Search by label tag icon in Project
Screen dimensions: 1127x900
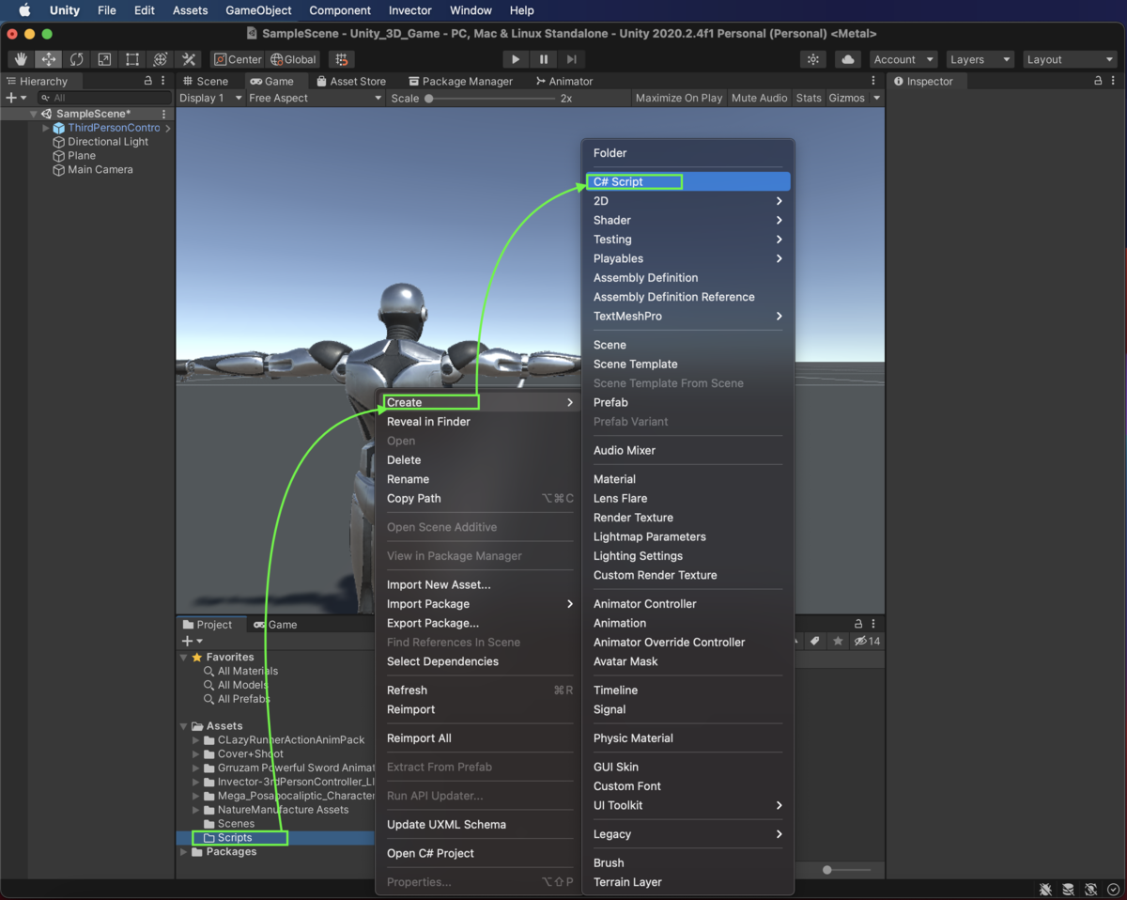[815, 642]
